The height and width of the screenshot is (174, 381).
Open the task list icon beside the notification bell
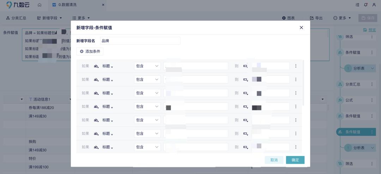click(x=358, y=5)
